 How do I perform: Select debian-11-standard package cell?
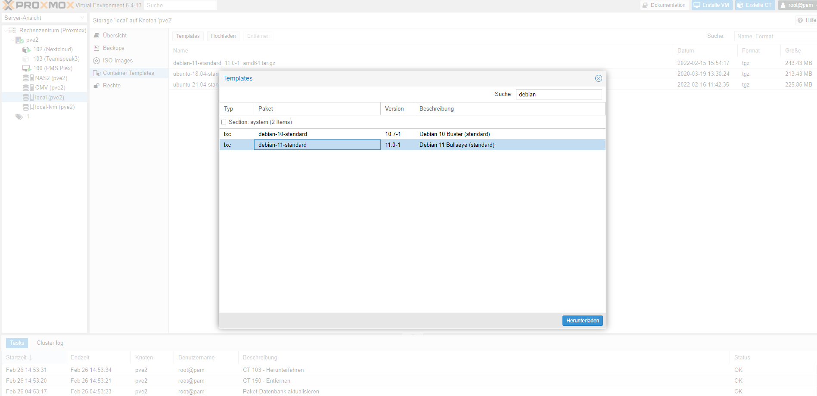coord(317,145)
